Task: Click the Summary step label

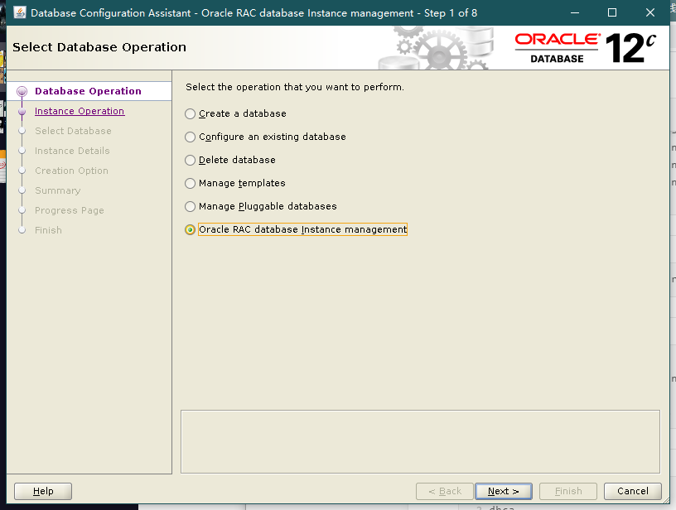Action: 57,190
